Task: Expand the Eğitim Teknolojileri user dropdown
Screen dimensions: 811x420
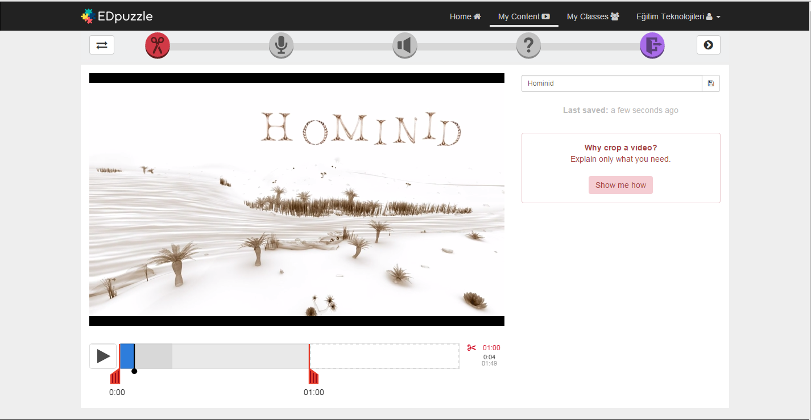Action: pyautogui.click(x=678, y=16)
